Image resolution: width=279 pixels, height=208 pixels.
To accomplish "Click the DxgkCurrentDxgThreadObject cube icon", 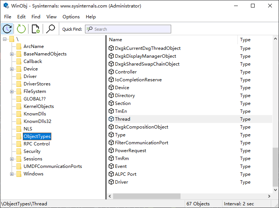I will (x=111, y=48).
